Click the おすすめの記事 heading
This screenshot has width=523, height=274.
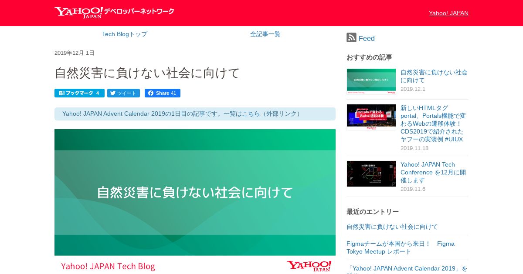pyautogui.click(x=369, y=57)
